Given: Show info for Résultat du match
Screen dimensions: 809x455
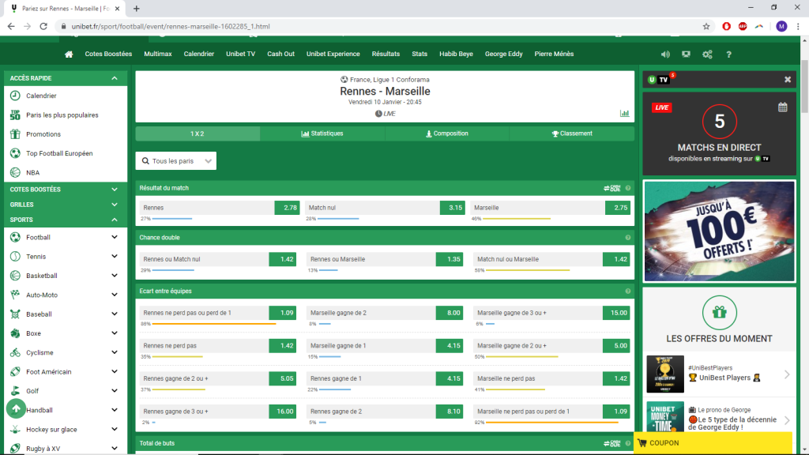Looking at the screenshot, I should (628, 188).
